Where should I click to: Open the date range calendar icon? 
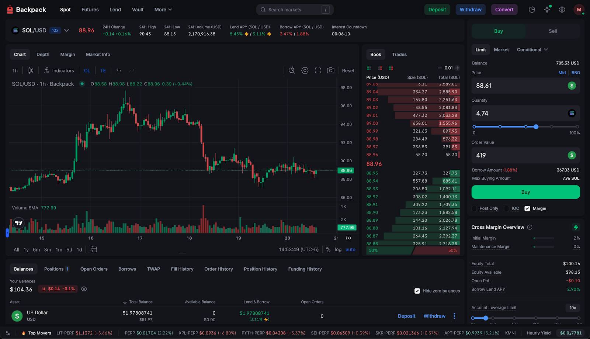pos(94,249)
